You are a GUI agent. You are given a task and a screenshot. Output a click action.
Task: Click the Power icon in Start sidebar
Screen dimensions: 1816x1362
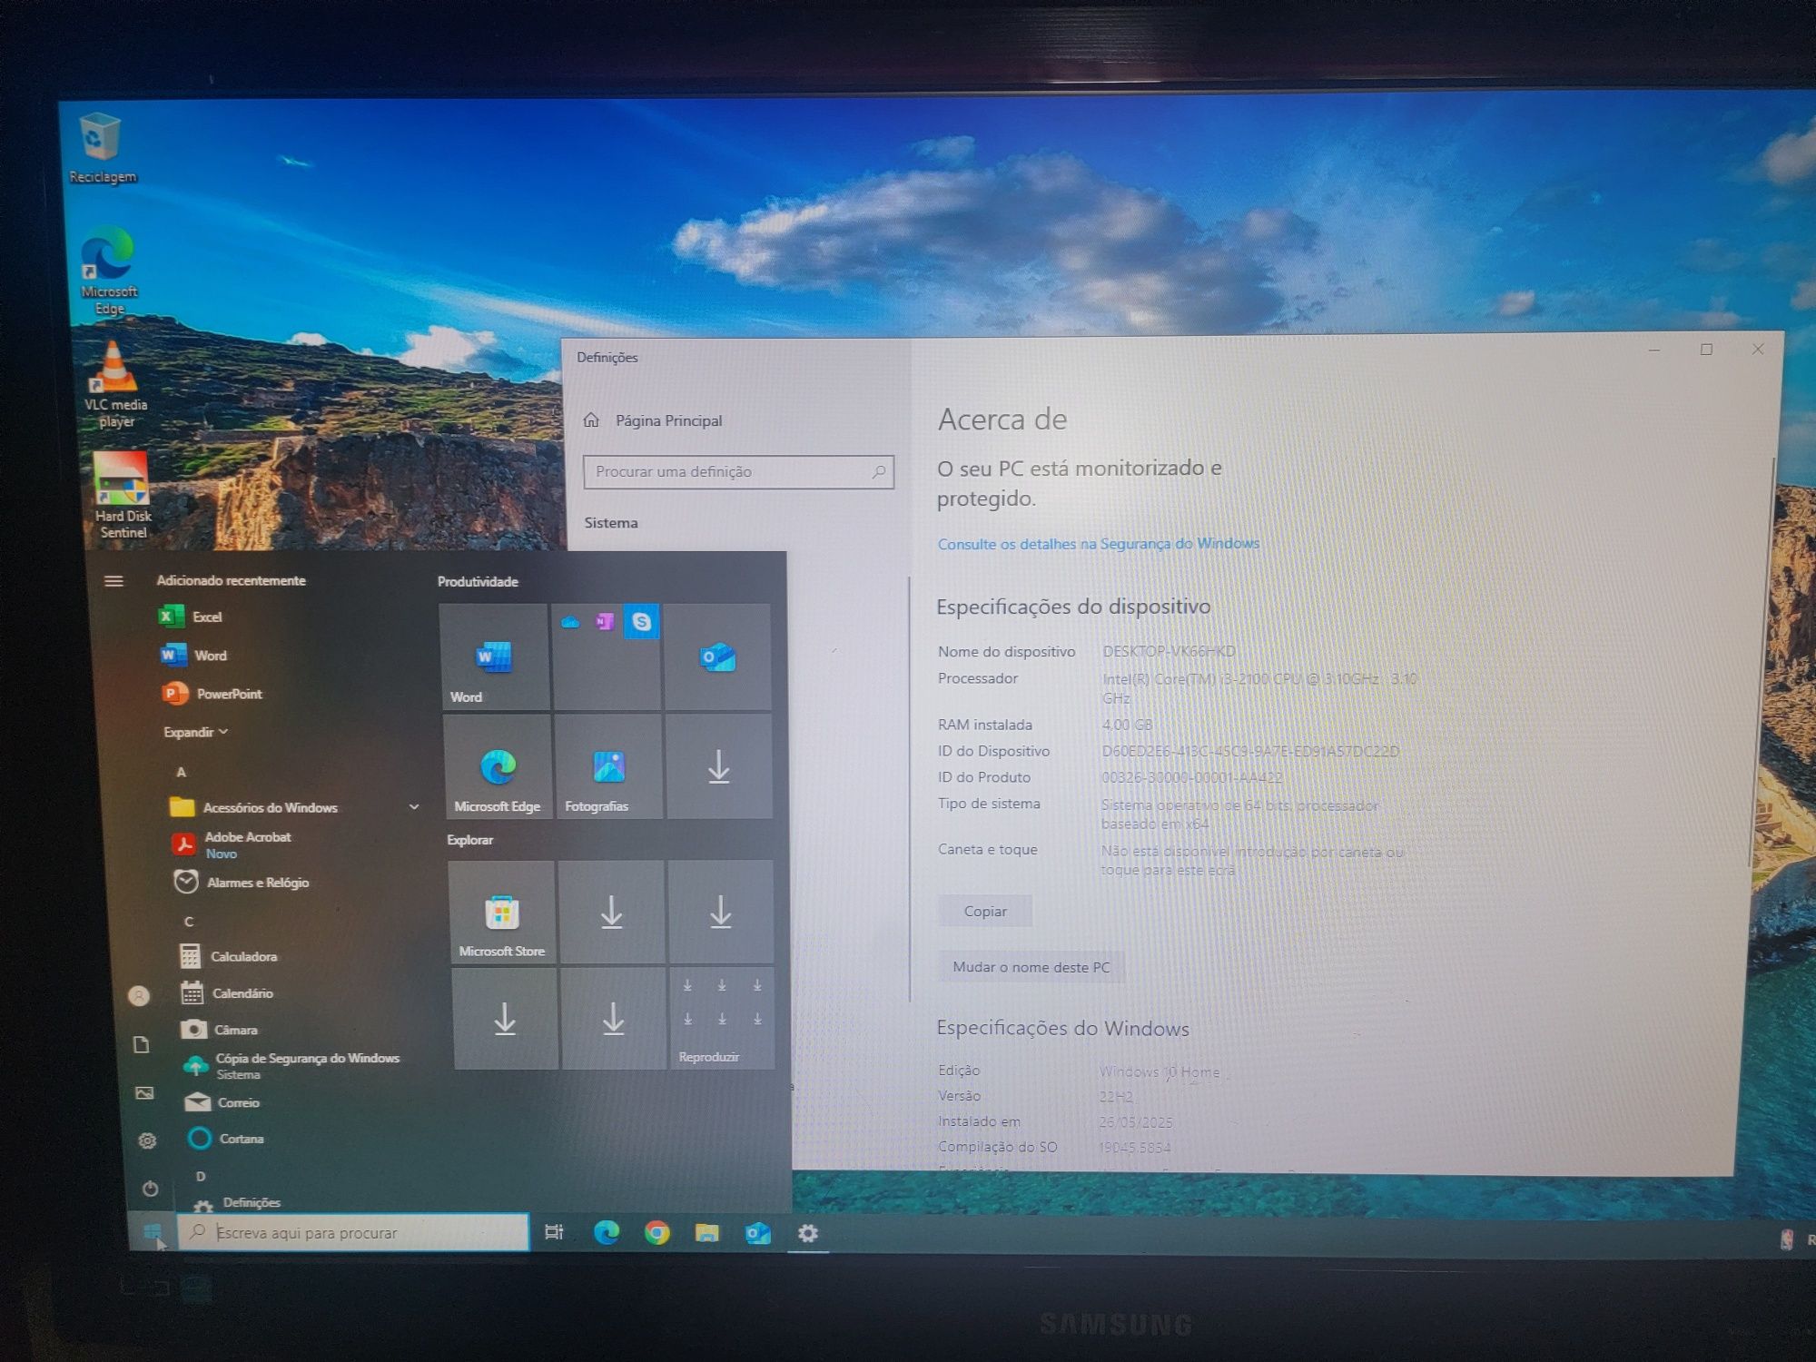point(151,1189)
